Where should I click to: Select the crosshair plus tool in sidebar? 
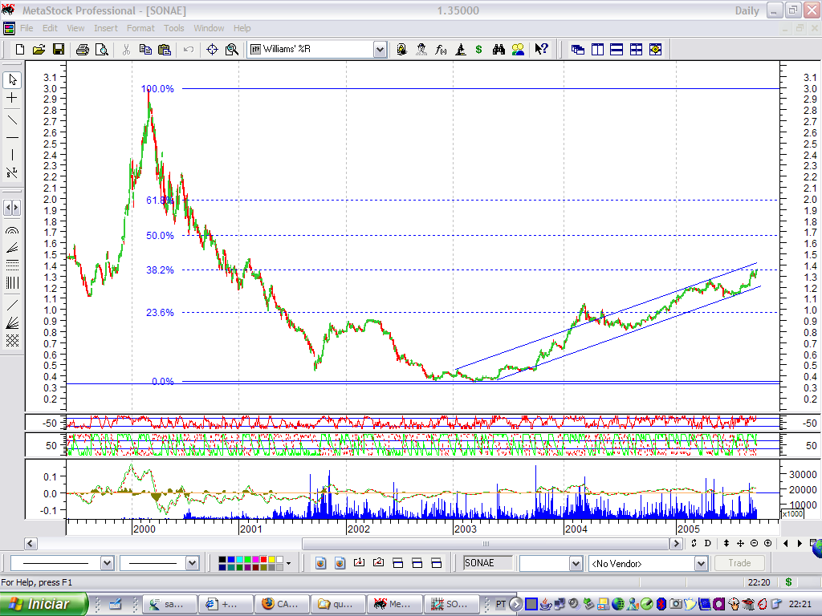[12, 98]
